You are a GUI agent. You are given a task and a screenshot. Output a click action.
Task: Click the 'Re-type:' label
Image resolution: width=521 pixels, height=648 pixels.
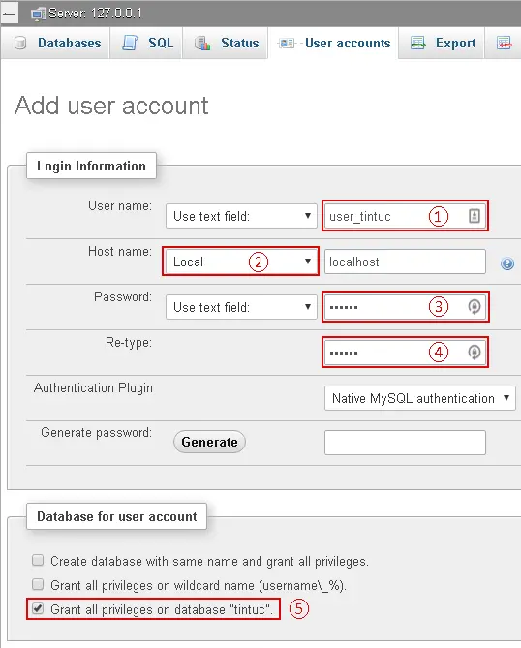click(x=129, y=343)
